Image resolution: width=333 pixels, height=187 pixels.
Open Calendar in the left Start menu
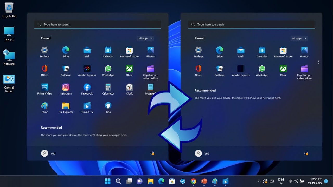click(x=108, y=52)
